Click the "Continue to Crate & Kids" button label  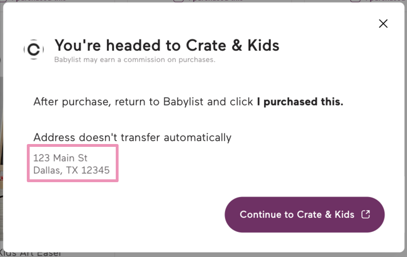point(297,215)
